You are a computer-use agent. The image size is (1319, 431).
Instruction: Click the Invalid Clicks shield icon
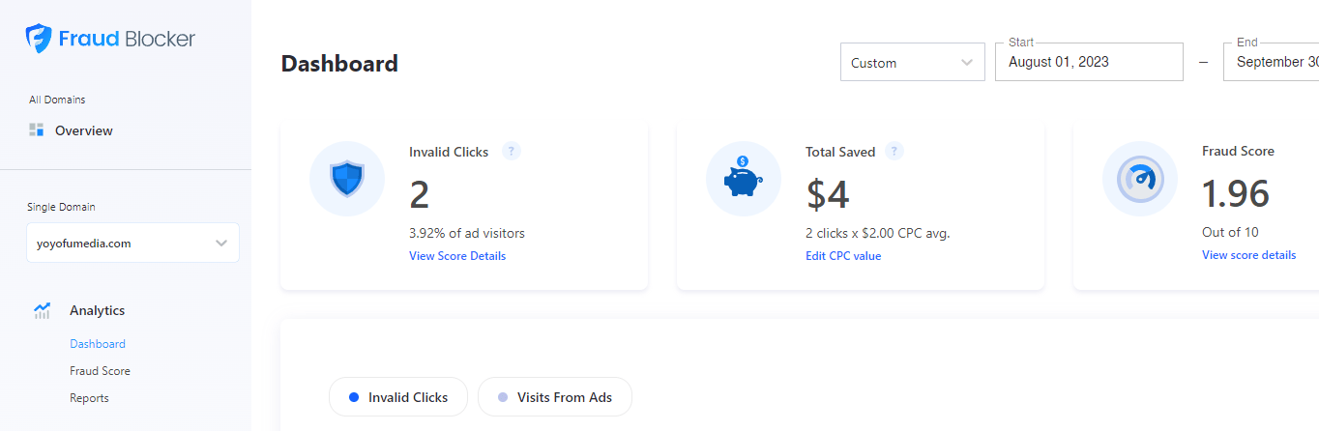(347, 179)
